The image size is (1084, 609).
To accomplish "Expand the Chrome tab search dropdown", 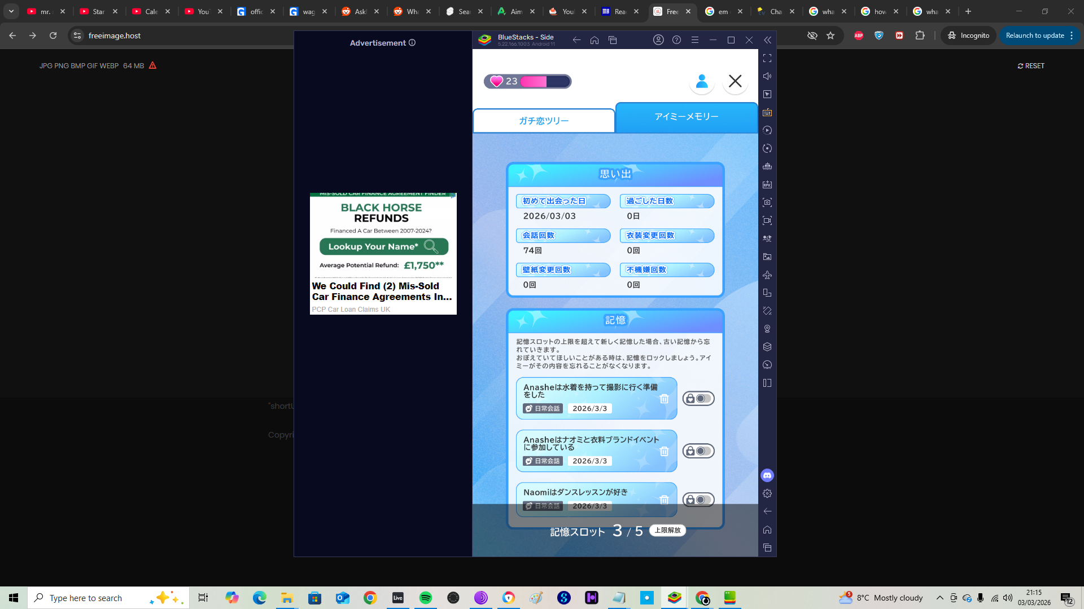I will click(x=11, y=11).
